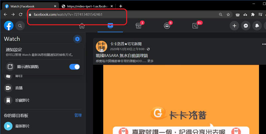Open the notifications bell
Image resolution: width=266 pixels, height=134 pixels.
tap(257, 26)
